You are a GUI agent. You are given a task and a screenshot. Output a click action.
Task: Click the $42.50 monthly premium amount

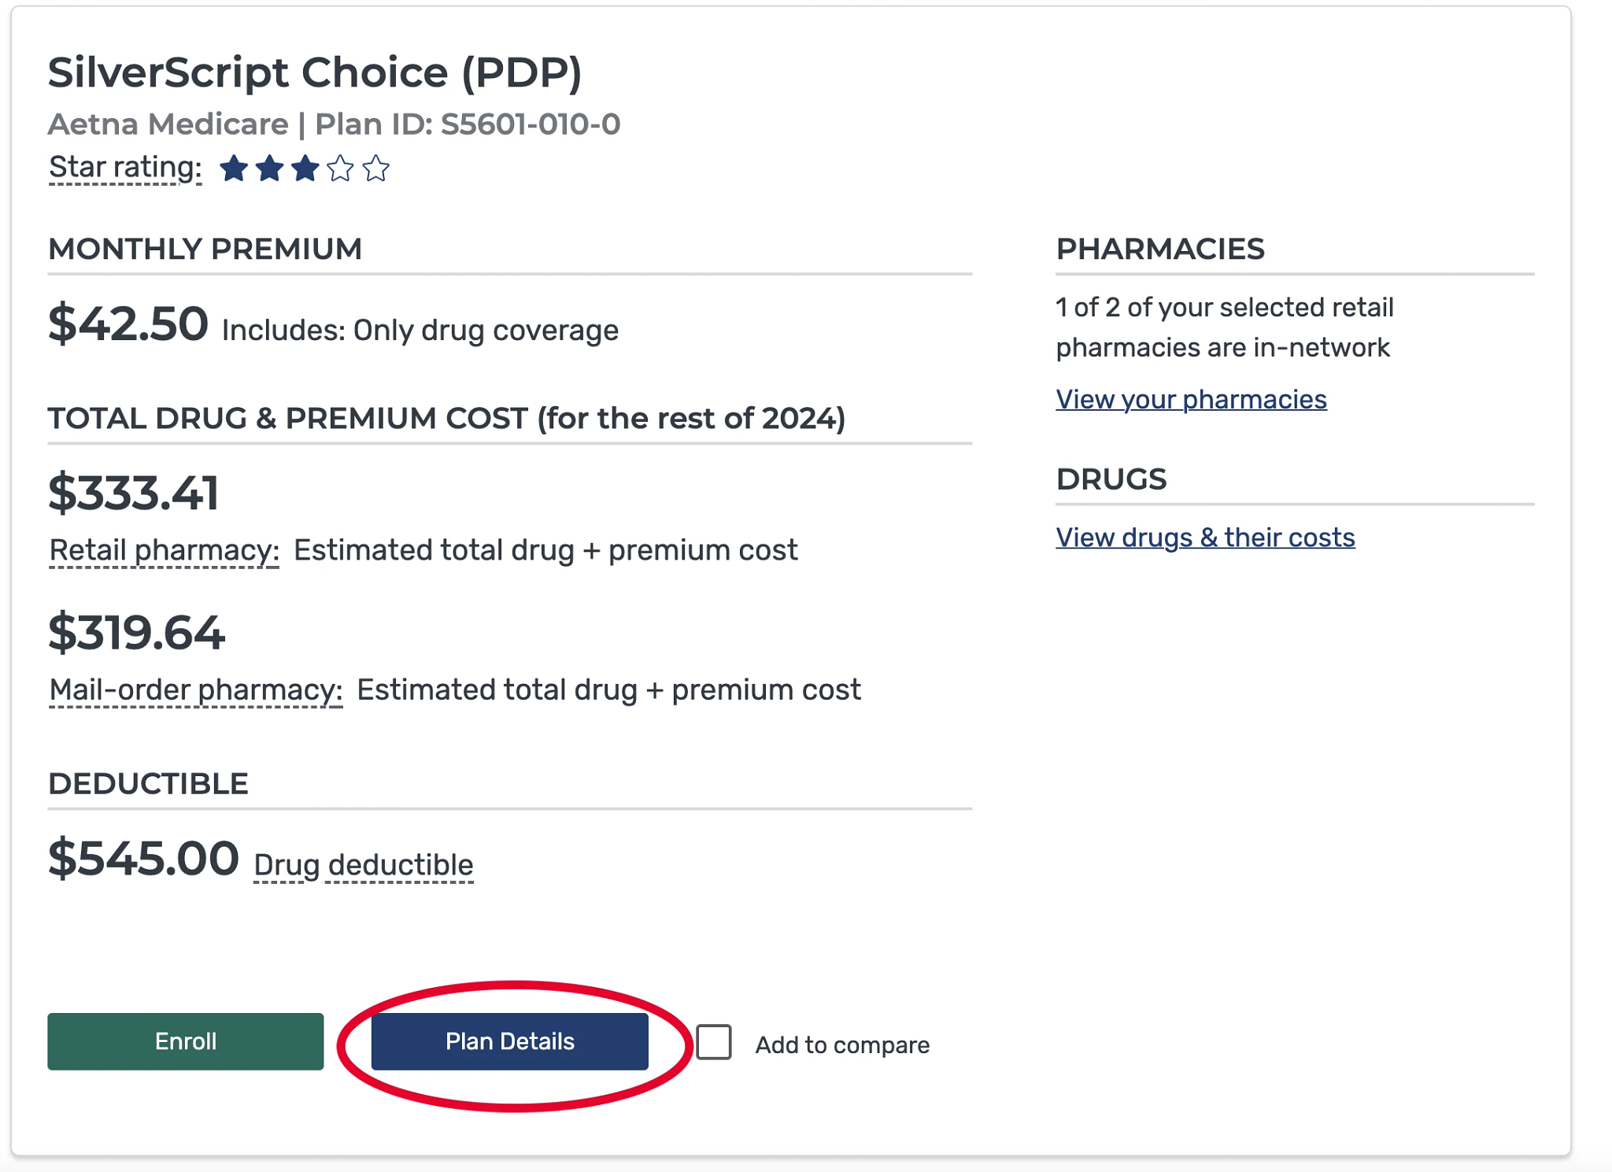pos(128,324)
